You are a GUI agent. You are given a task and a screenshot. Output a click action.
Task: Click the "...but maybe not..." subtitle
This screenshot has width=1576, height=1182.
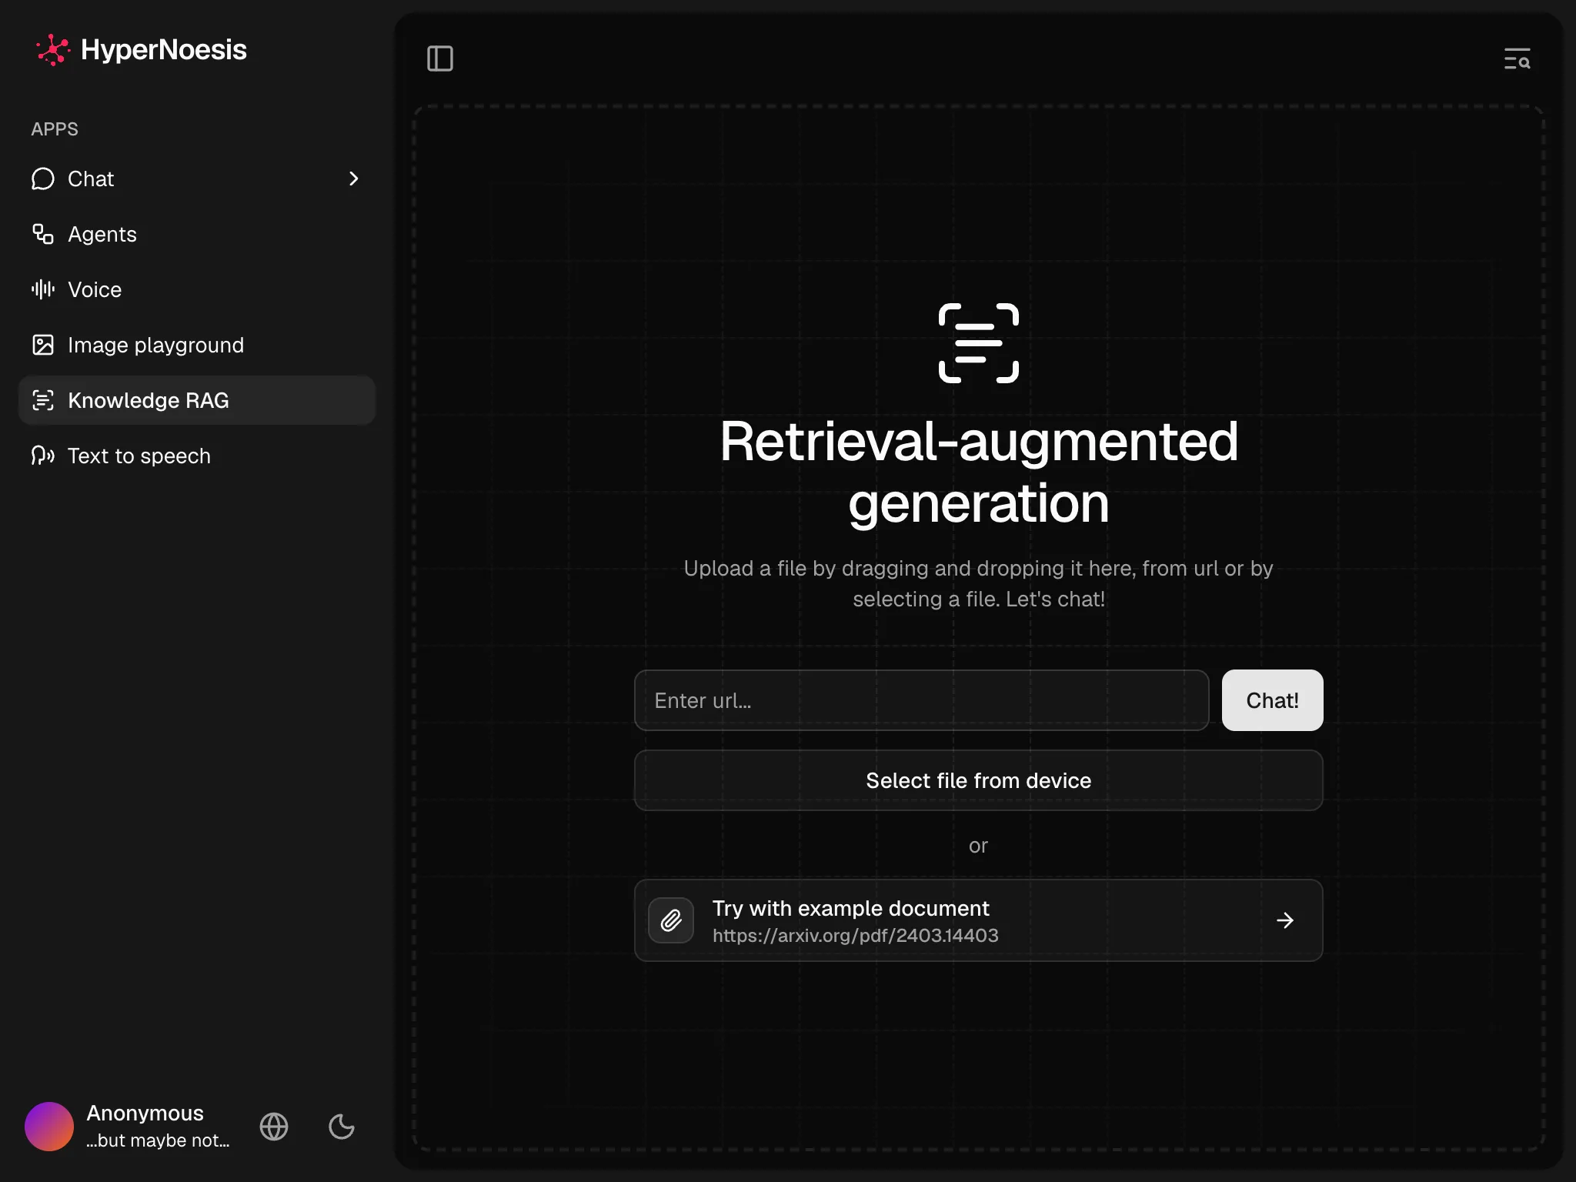158,1140
